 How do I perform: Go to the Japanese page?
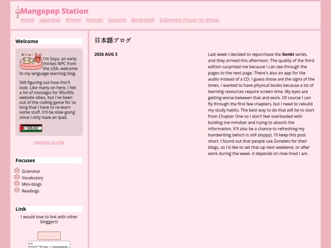pyautogui.click(x=50, y=20)
